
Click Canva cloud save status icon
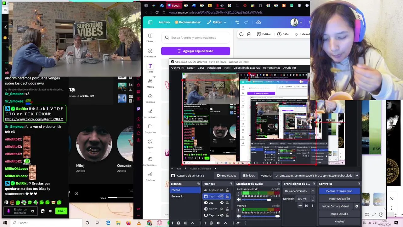click(258, 22)
